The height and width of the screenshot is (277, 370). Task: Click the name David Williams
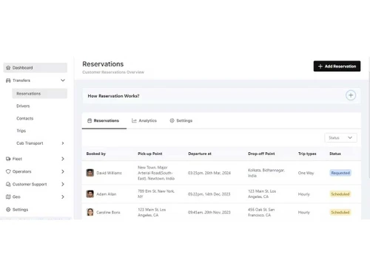point(109,173)
